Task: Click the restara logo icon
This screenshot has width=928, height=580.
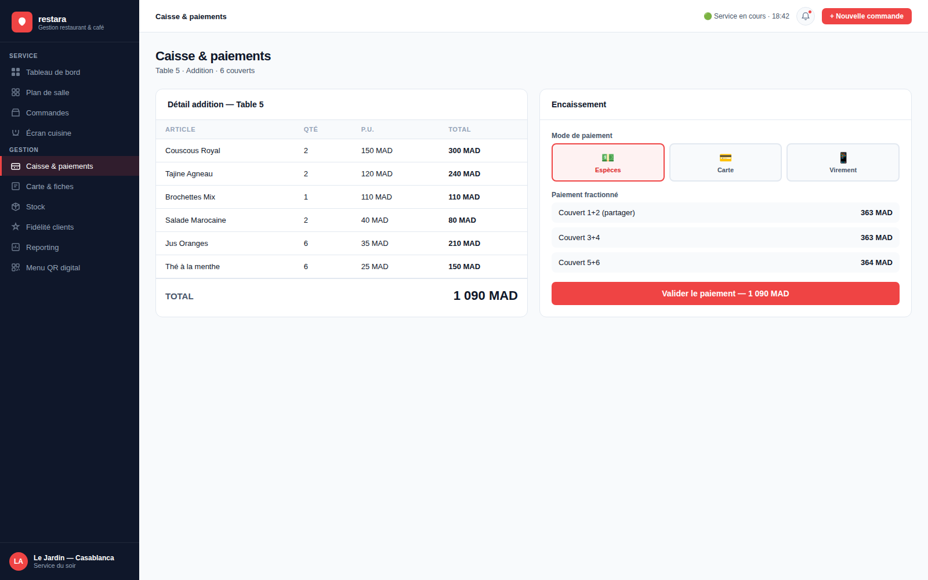Action: coord(22,22)
